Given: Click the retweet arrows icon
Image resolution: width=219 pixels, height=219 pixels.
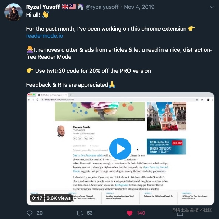Looking at the screenshot, I should [x=80, y=213].
